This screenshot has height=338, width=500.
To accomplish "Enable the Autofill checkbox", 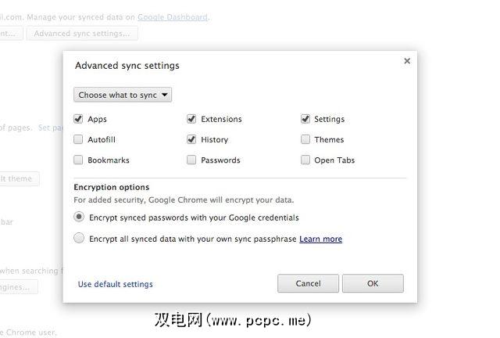I will (78, 139).
